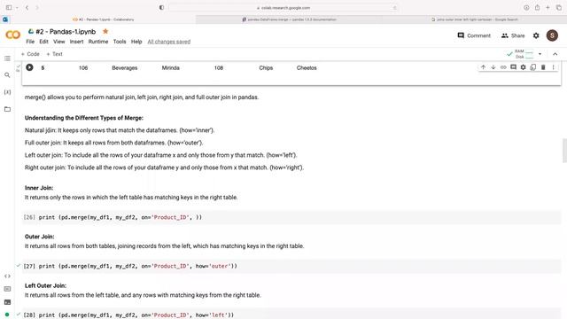Open the command palette icon
Image resolution: width=567 pixels, height=319 pixels.
pyautogui.click(x=7, y=289)
